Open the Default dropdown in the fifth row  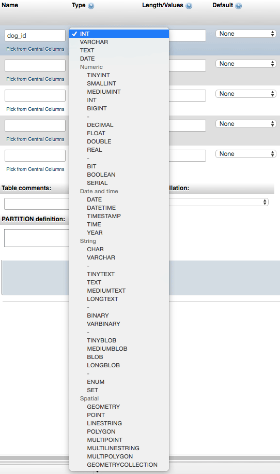pos(245,154)
